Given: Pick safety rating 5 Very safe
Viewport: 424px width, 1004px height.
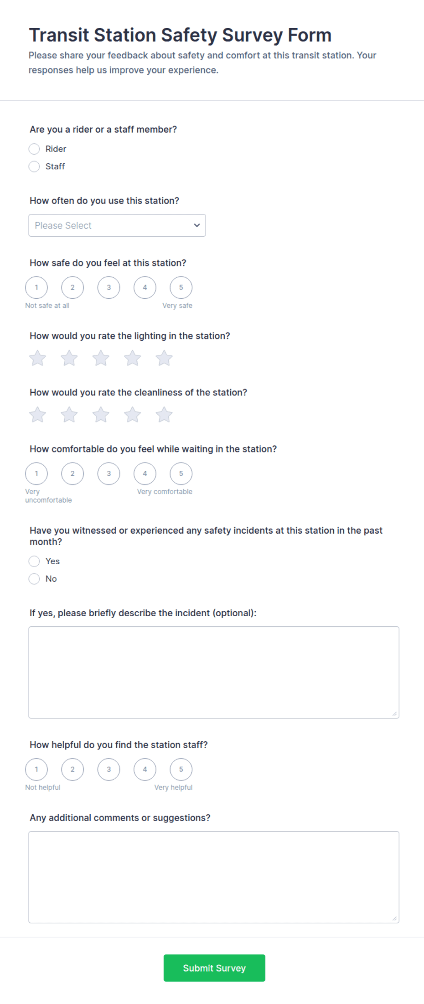Looking at the screenshot, I should 181,288.
